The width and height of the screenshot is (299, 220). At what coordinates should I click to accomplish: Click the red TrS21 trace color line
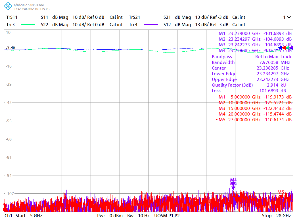point(151,17)
